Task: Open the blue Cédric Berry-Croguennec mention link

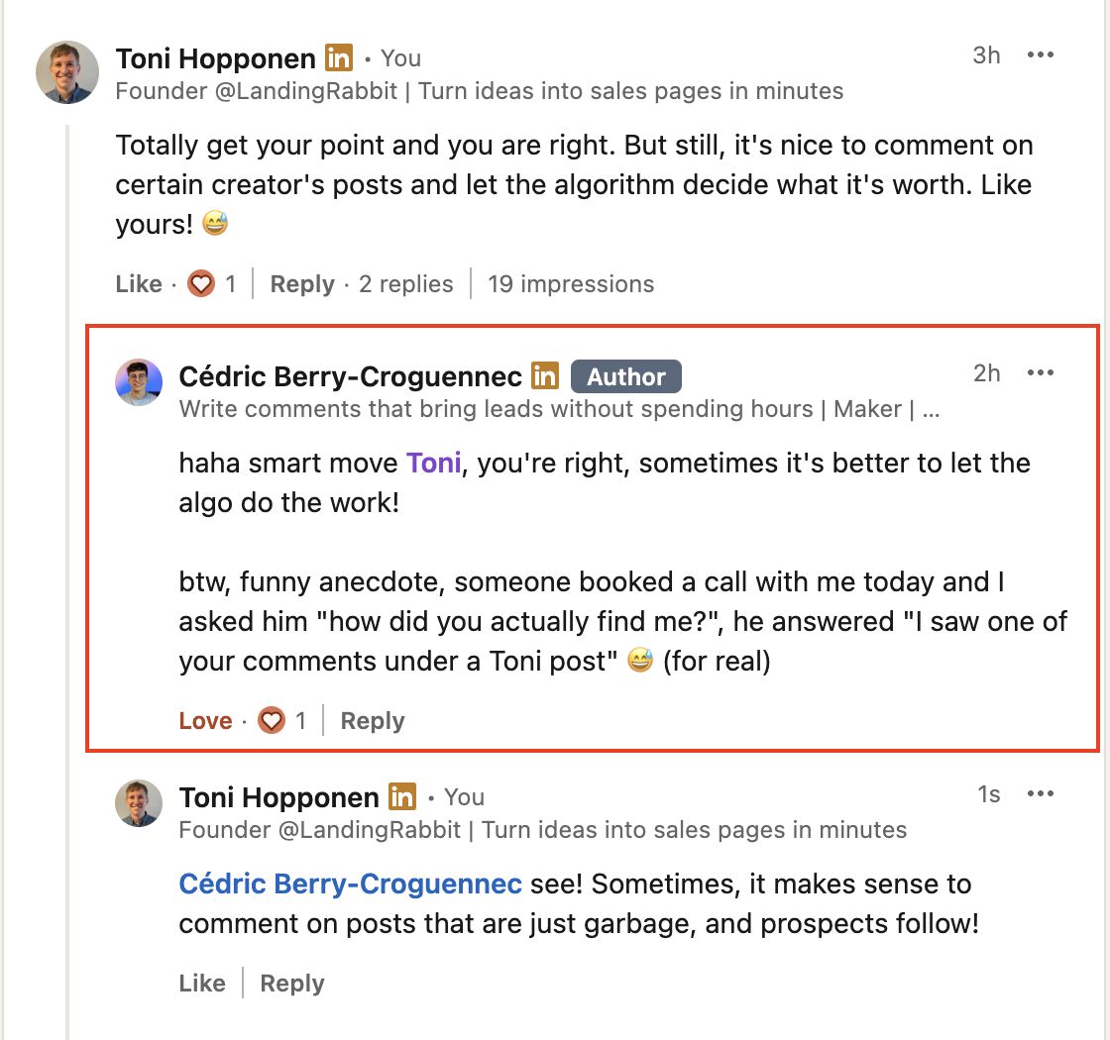Action: coord(350,884)
